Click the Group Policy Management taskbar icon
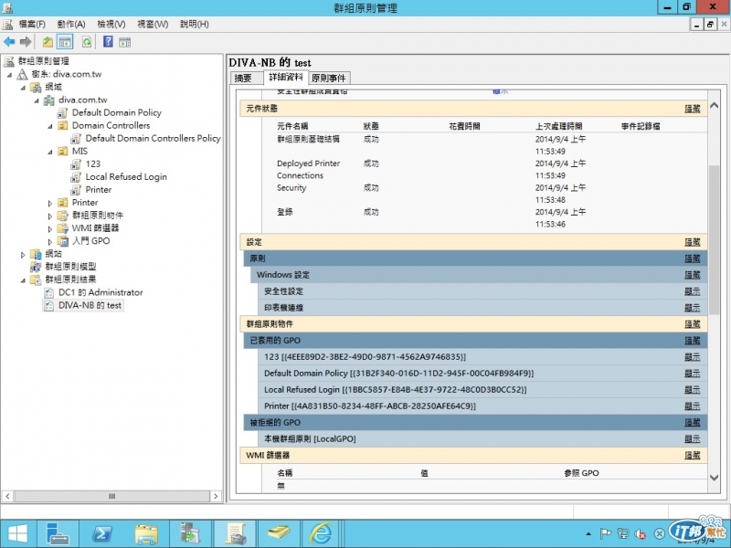The image size is (731, 548). (x=235, y=533)
